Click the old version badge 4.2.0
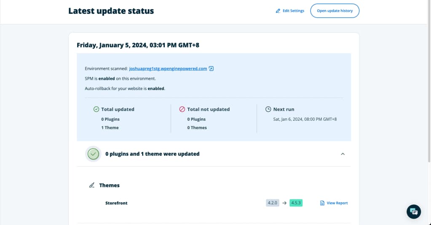The image size is (431, 225). tap(273, 203)
